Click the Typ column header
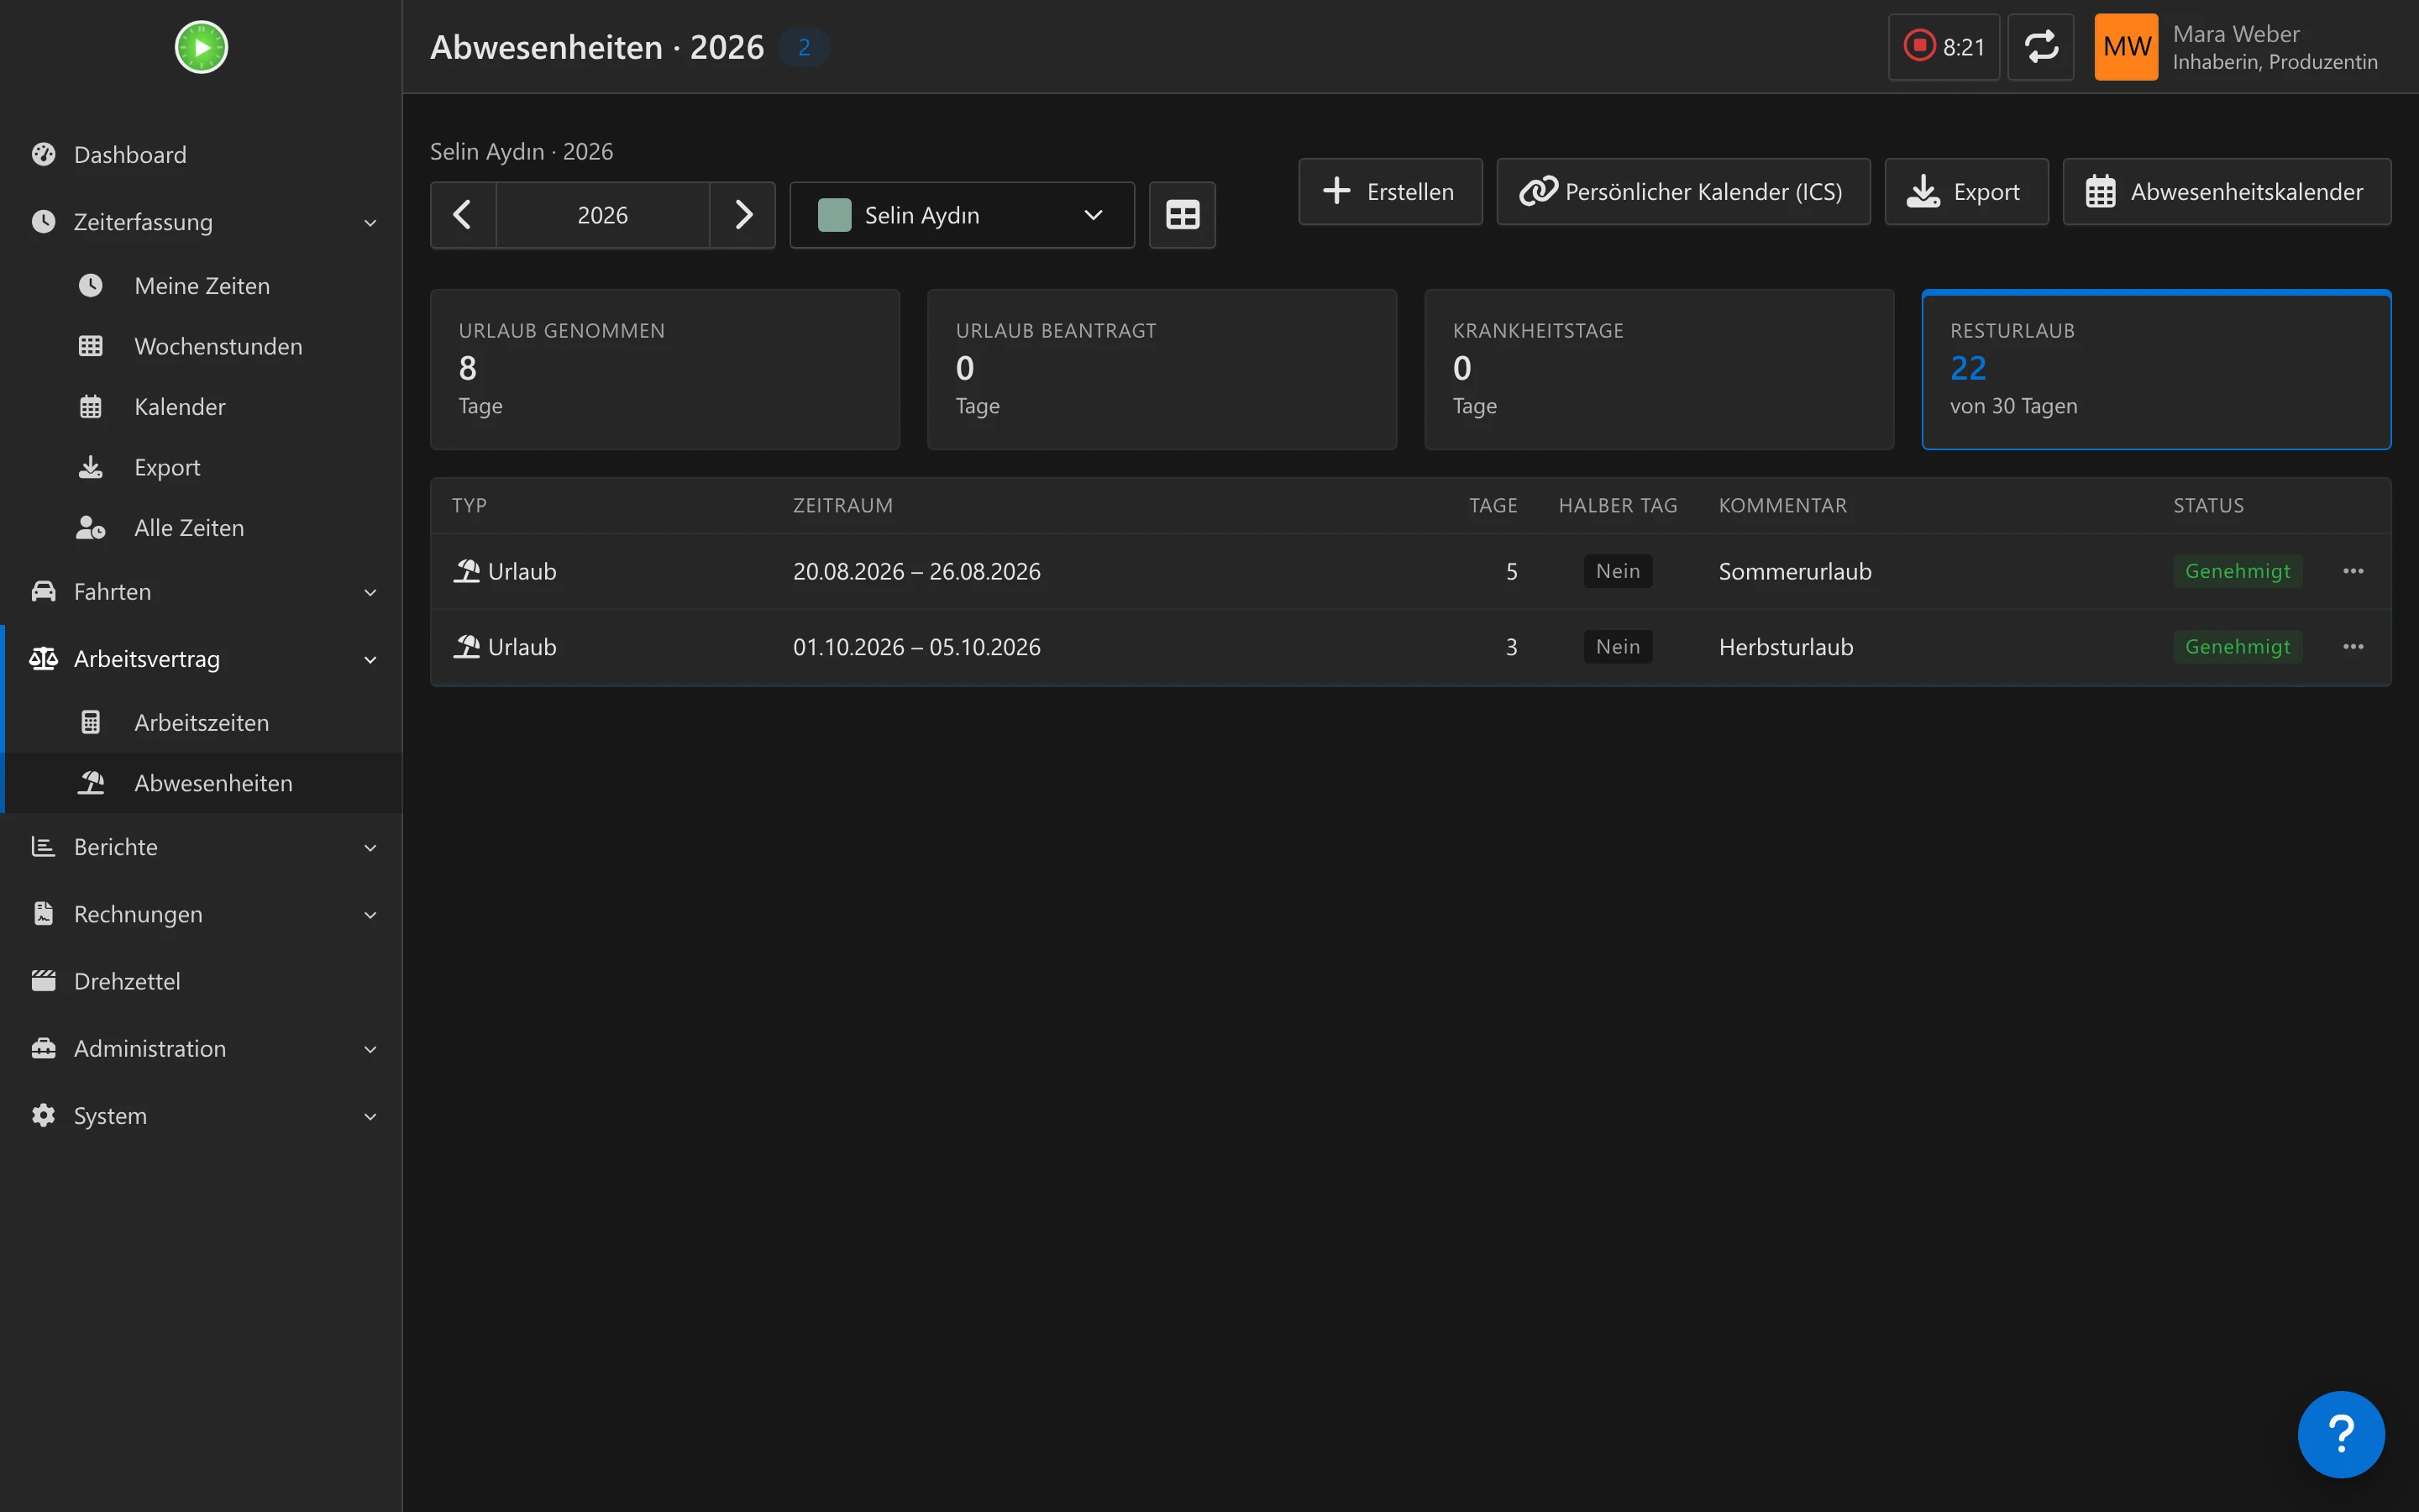Viewport: 2419px width, 1512px height. click(470, 505)
